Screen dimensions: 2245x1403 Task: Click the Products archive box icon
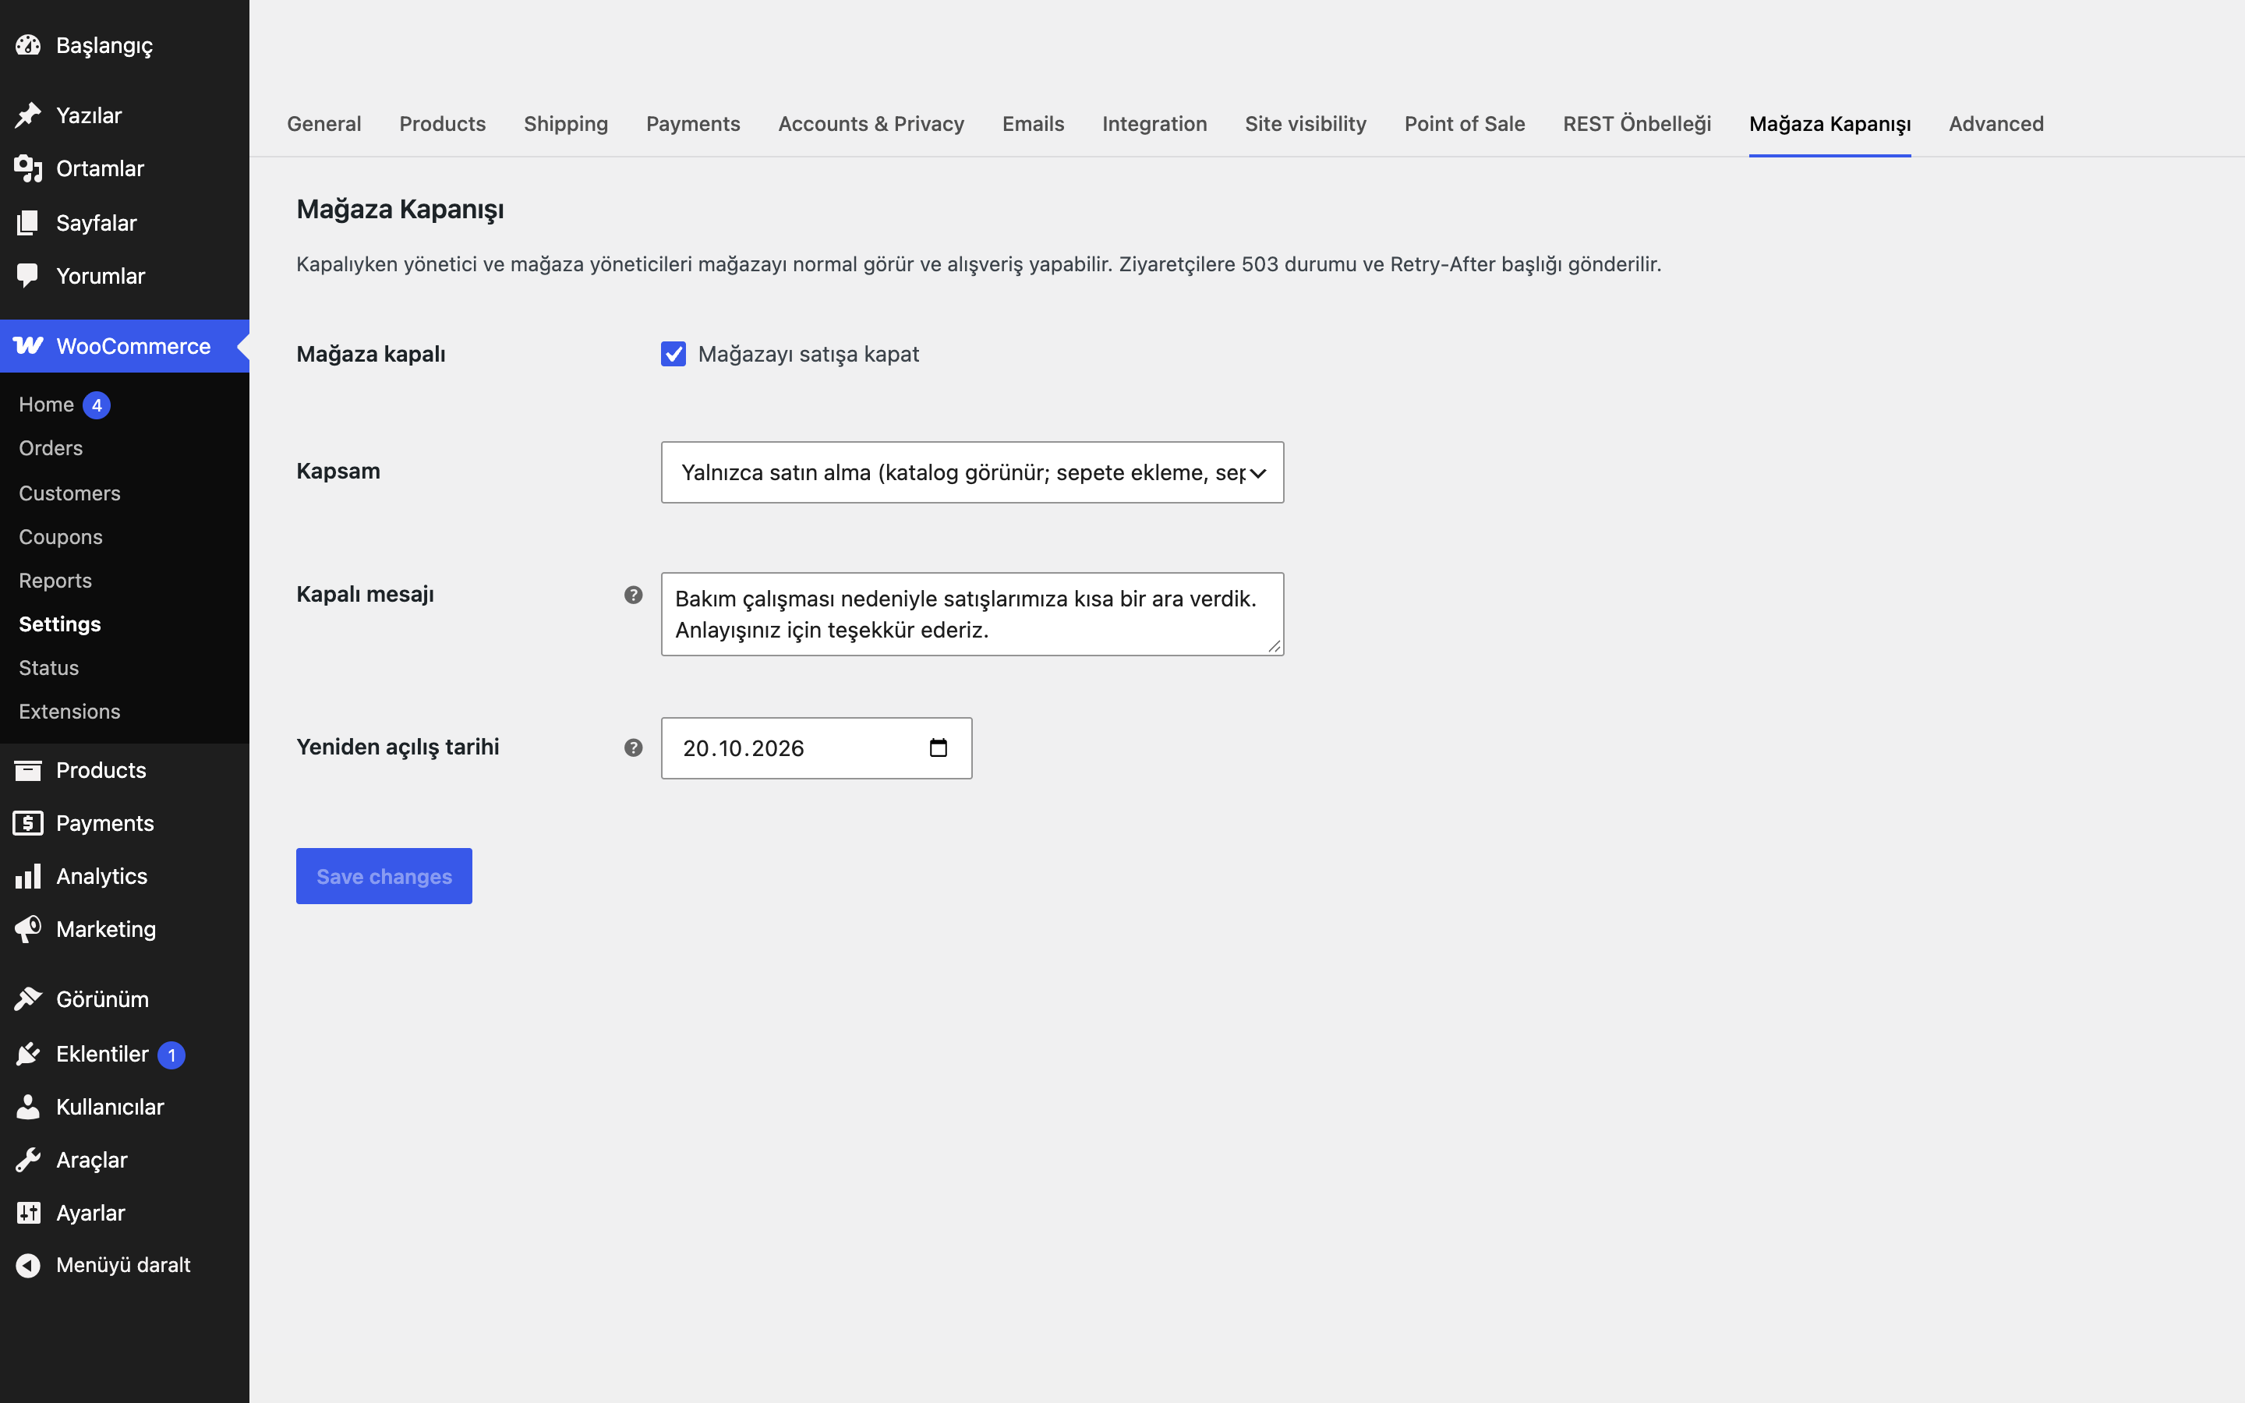tap(28, 770)
